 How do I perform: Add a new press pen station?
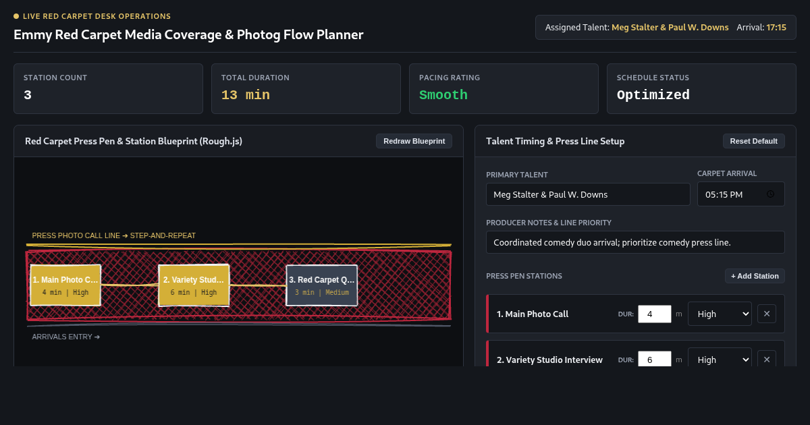coord(755,276)
